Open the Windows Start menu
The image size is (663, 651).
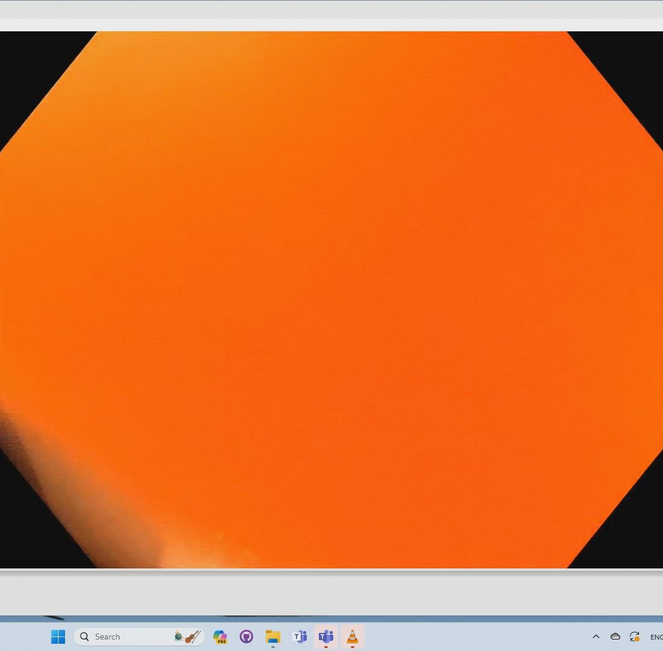click(x=58, y=636)
